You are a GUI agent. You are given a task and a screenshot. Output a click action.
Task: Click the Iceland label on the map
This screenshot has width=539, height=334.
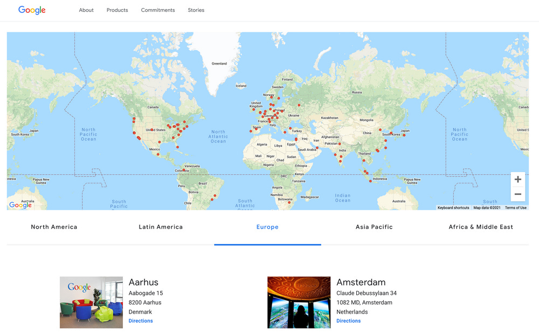pyautogui.click(x=241, y=86)
